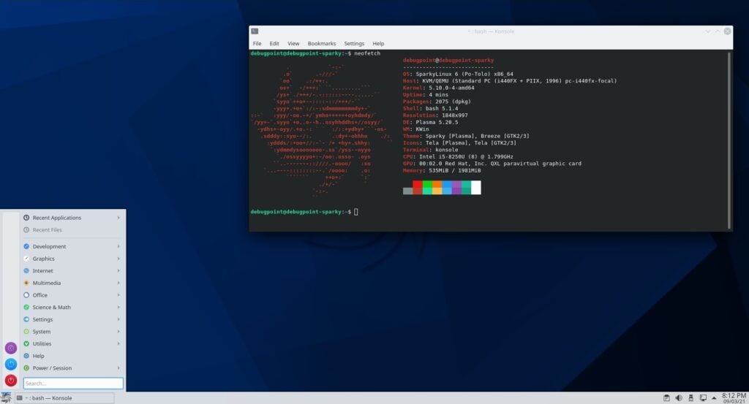Click the Konsole window title bar icon
The height and width of the screenshot is (404, 749).
[255, 31]
